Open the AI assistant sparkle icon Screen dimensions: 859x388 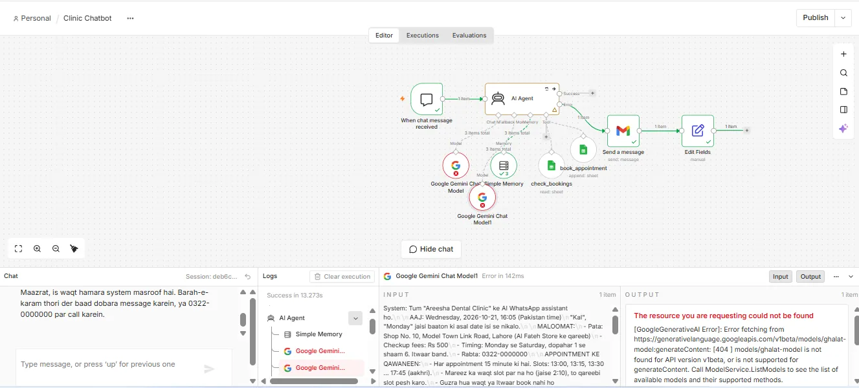843,129
